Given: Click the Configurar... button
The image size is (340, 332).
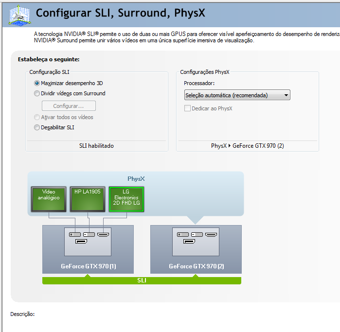Looking at the screenshot, I should pyautogui.click(x=69, y=106).
